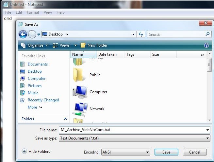This screenshot has height=162, width=214.
Task: Close the Save As dialog
Action: click(206, 23)
